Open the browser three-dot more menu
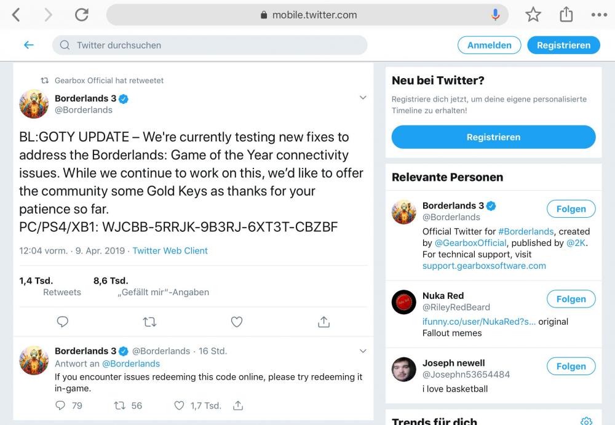615x425 pixels. click(x=598, y=15)
